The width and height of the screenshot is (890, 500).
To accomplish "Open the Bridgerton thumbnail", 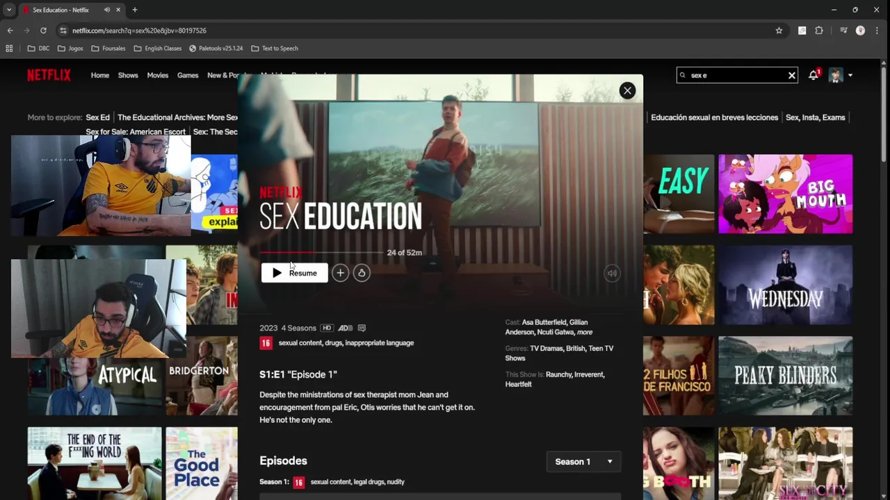I will [202, 376].
